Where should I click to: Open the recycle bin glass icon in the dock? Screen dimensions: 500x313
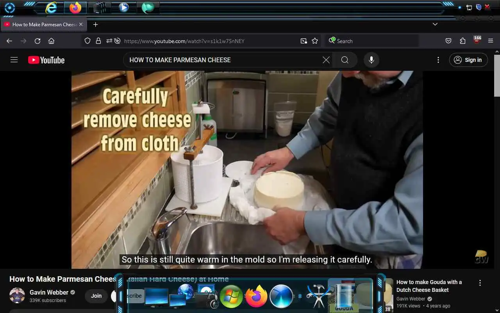[x=343, y=295]
